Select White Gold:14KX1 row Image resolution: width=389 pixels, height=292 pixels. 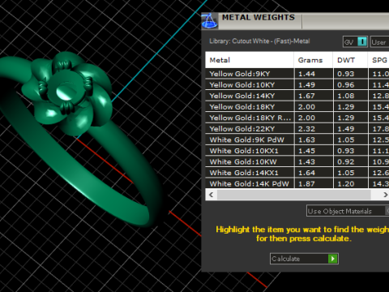click(297, 173)
